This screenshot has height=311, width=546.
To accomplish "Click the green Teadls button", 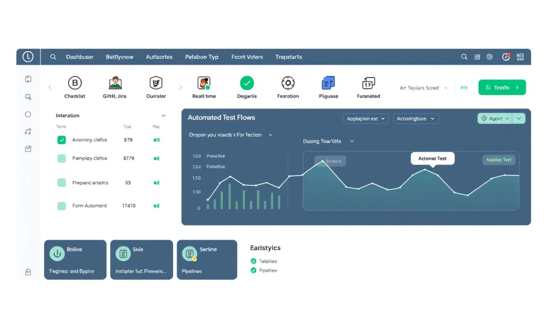I will pos(502,87).
